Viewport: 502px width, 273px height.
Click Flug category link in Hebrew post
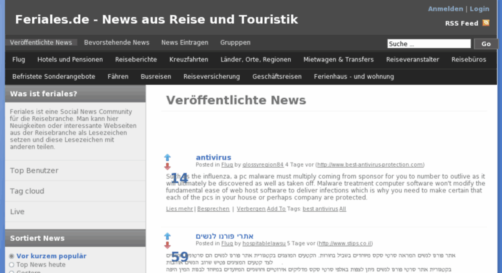[227, 243]
